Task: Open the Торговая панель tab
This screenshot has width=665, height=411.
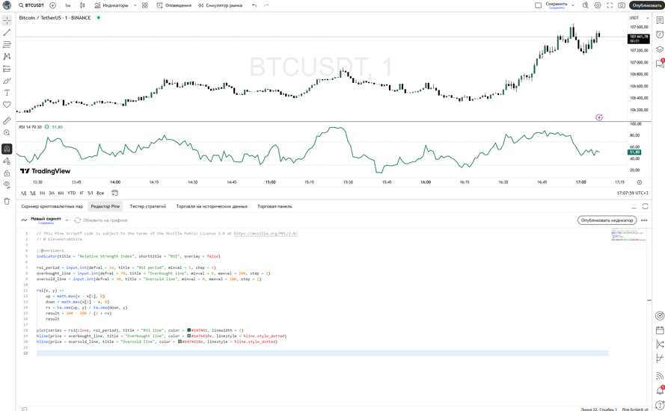Action: pyautogui.click(x=275, y=206)
